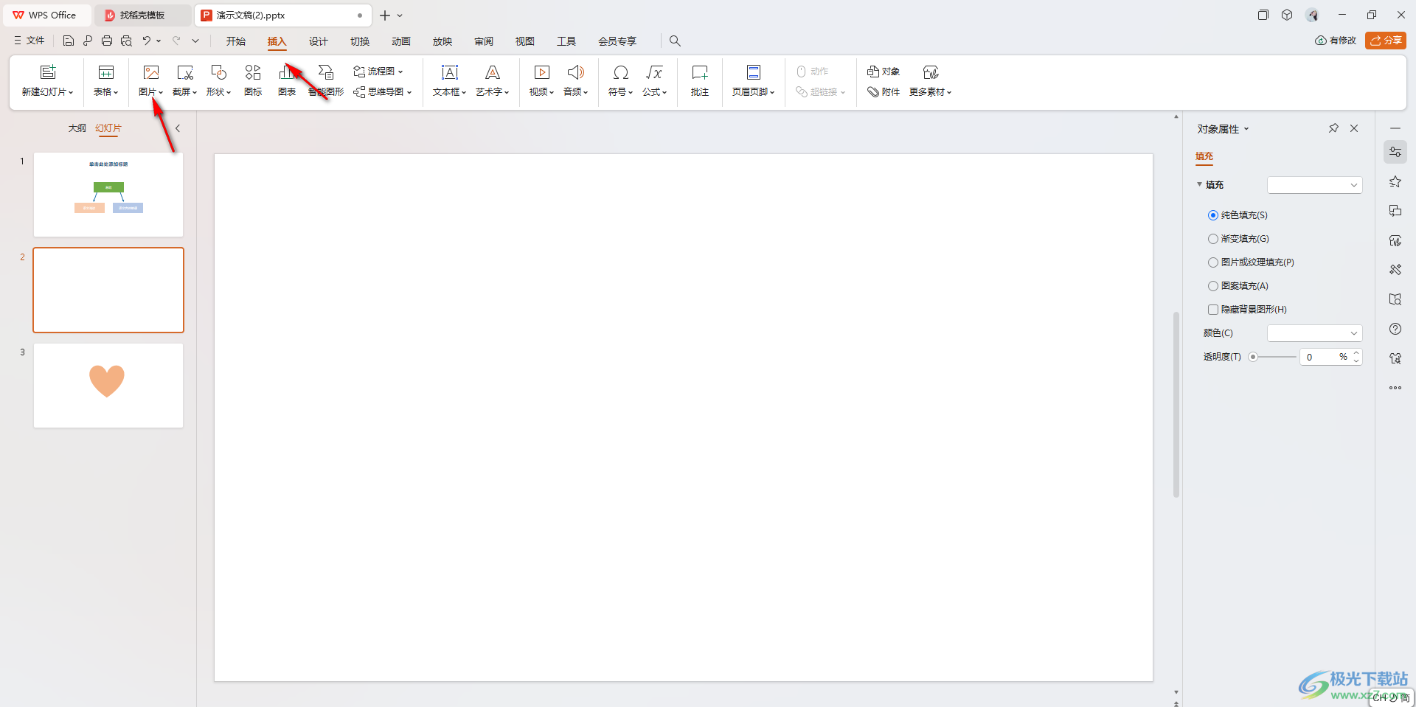Collapse the Fill section triangle
This screenshot has width=1416, height=707.
click(1200, 184)
